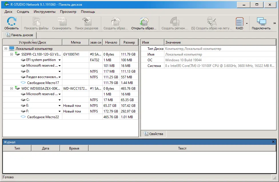This screenshot has width=279, height=182.
Task: Collapse the SSDPR-CL100-120-G3 drive node
Action: tap(11, 54)
